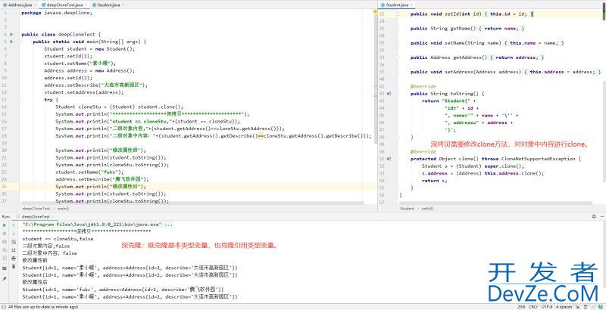Click 's.address = (Address) this.address.clone();' line
The image size is (606, 310).
(483, 173)
